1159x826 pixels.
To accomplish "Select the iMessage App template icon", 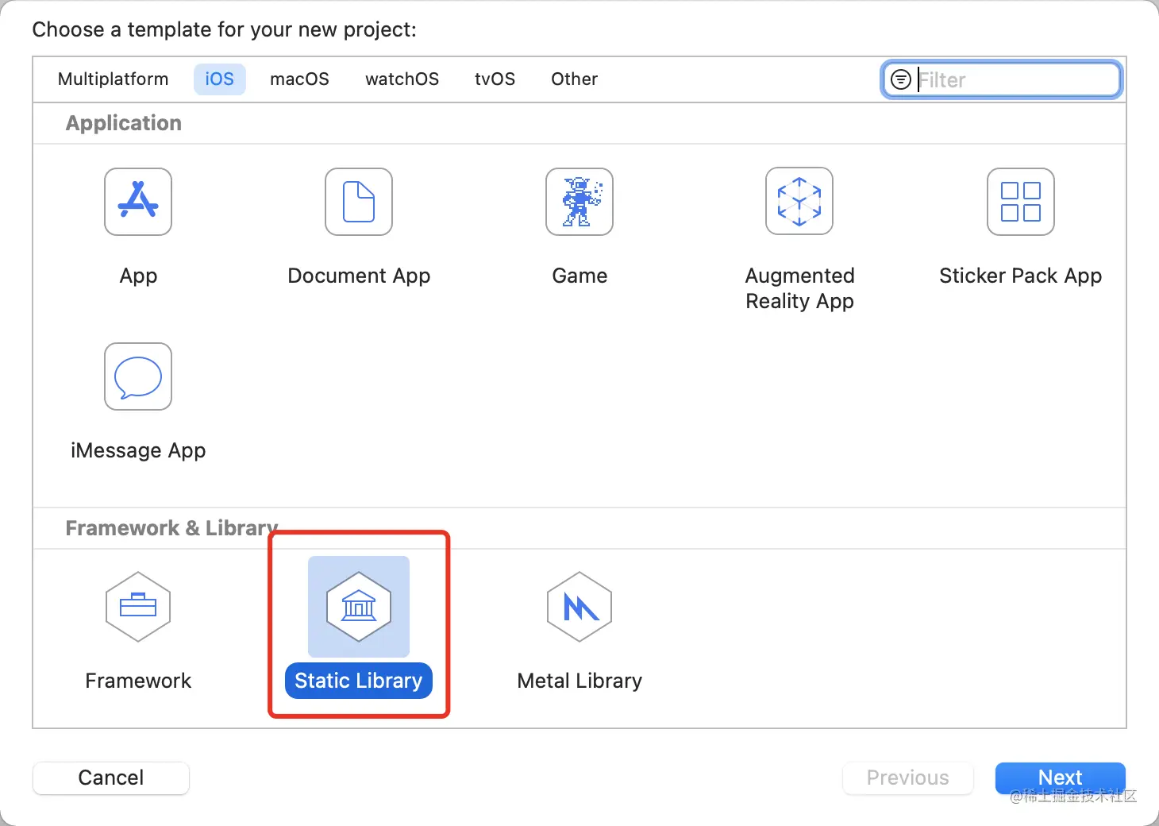I will (138, 376).
